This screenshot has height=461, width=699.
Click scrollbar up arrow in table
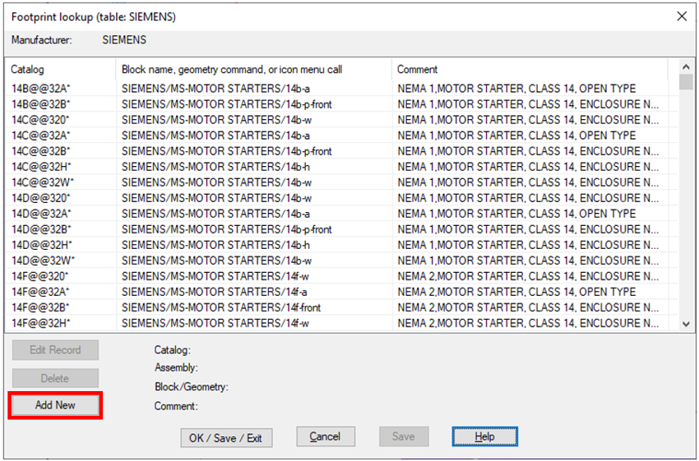[x=686, y=67]
